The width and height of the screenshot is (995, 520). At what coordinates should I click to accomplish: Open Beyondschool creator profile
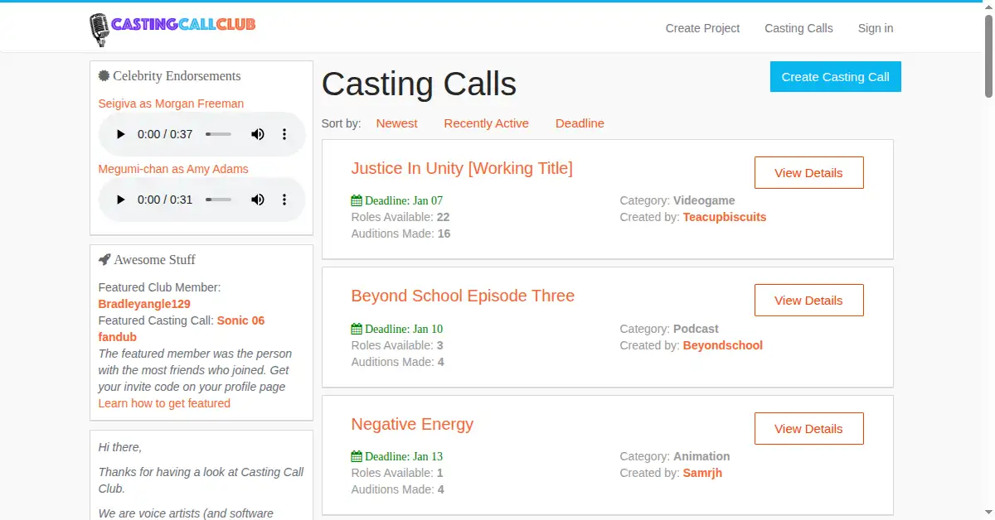[x=723, y=345]
